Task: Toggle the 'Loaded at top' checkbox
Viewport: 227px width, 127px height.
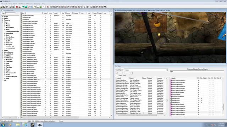Action: click(x=116, y=75)
